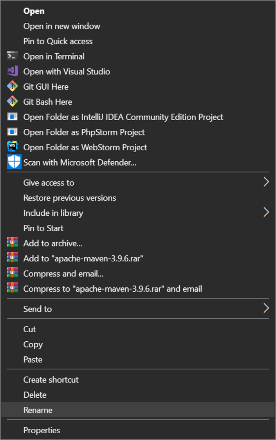This screenshot has height=440, width=276.
Task: Click the WinRAR icon next to Add to archive
Action: (13, 243)
